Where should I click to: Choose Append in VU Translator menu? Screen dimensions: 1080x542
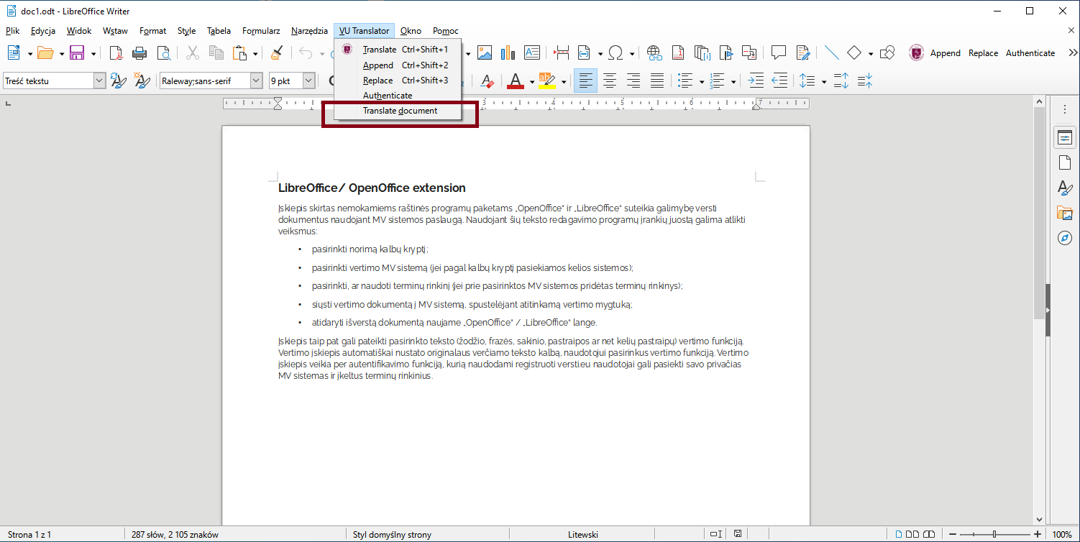(x=398, y=65)
